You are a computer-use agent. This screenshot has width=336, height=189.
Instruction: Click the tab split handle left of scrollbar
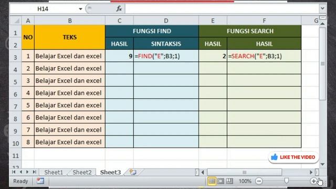pos(197,172)
